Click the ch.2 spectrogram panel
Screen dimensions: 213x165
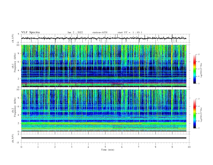(x=104, y=111)
